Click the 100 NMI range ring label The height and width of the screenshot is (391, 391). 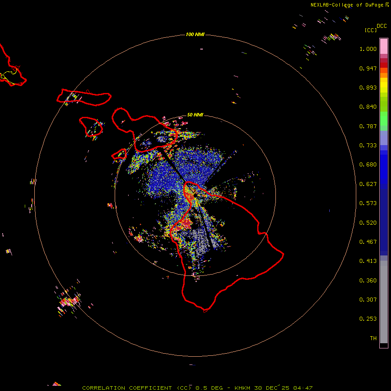point(195,34)
